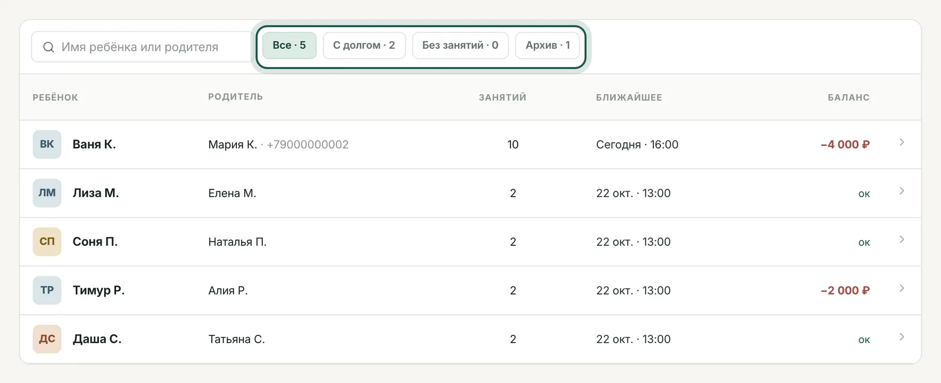Click the БАЛАНС column header
The image size is (941, 383).
[849, 98]
